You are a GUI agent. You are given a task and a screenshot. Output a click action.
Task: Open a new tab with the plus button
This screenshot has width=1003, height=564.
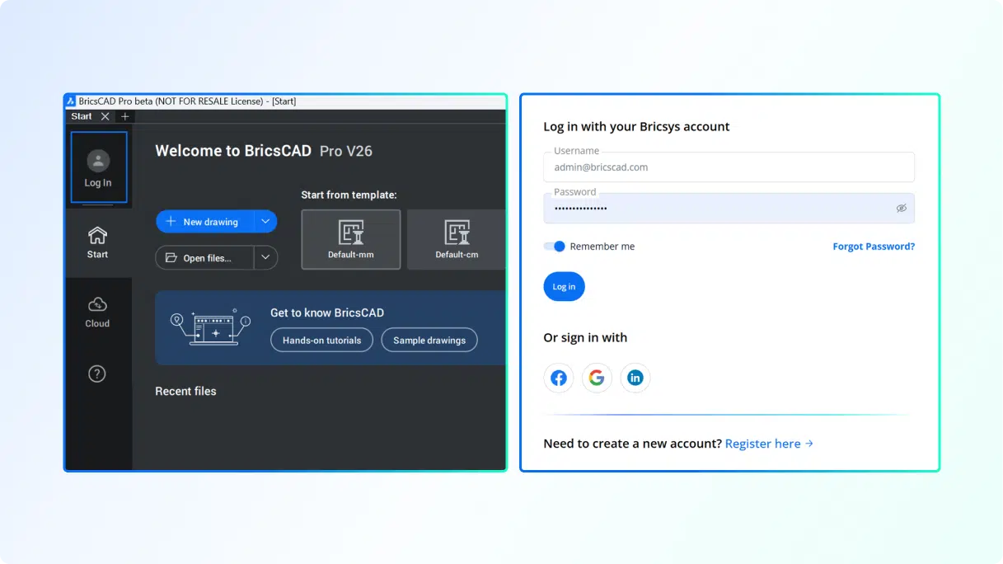(x=124, y=116)
